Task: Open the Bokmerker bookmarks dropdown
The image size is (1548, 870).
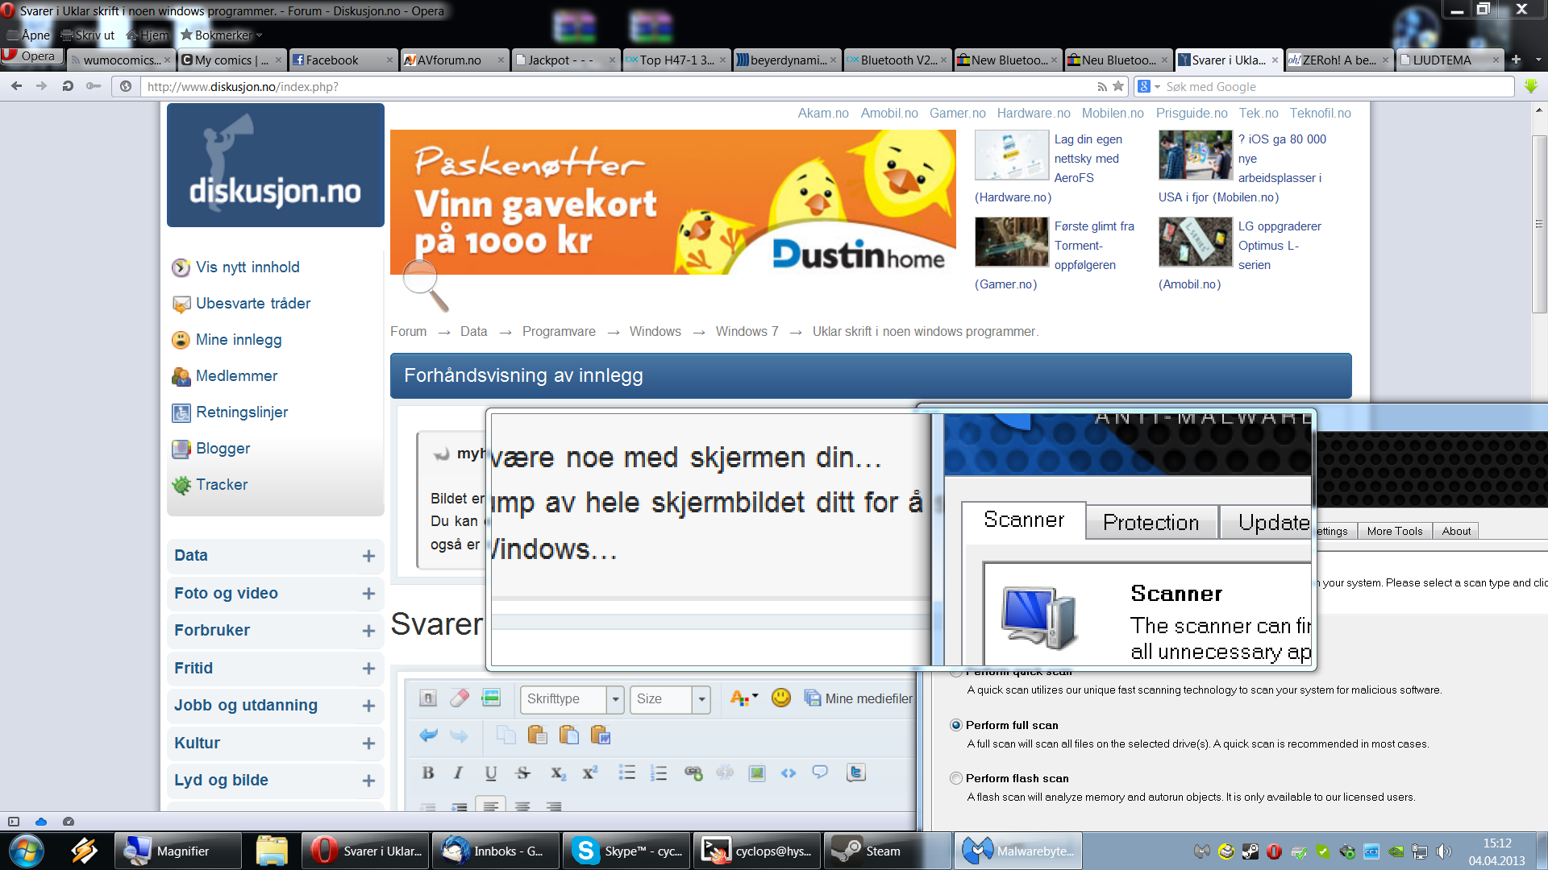Action: (222, 35)
